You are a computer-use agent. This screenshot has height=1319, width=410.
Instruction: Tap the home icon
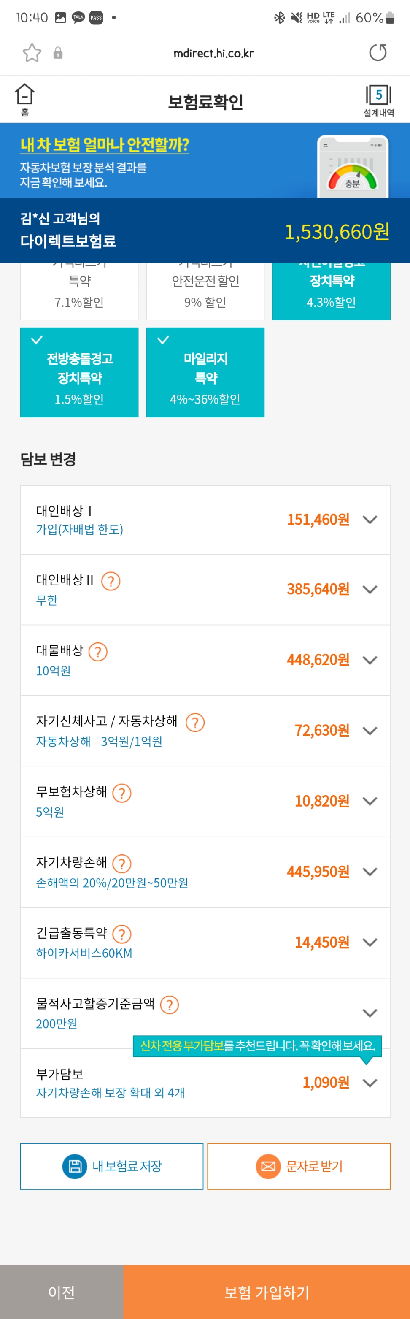24,100
